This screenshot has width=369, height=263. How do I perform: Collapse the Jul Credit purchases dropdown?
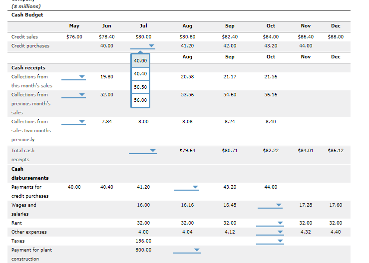point(143,46)
